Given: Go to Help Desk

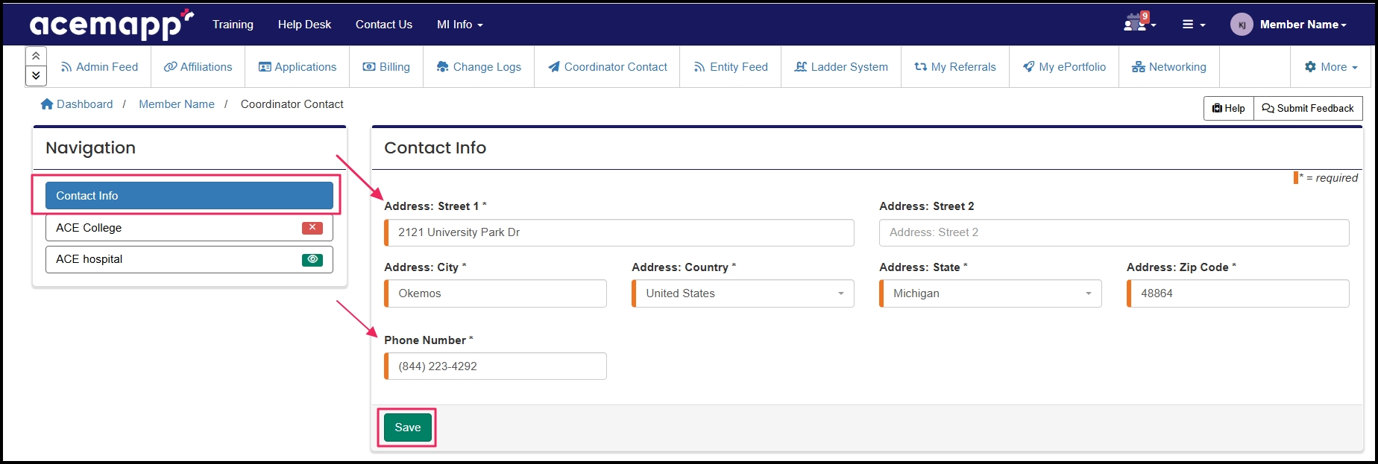Looking at the screenshot, I should click(x=304, y=25).
